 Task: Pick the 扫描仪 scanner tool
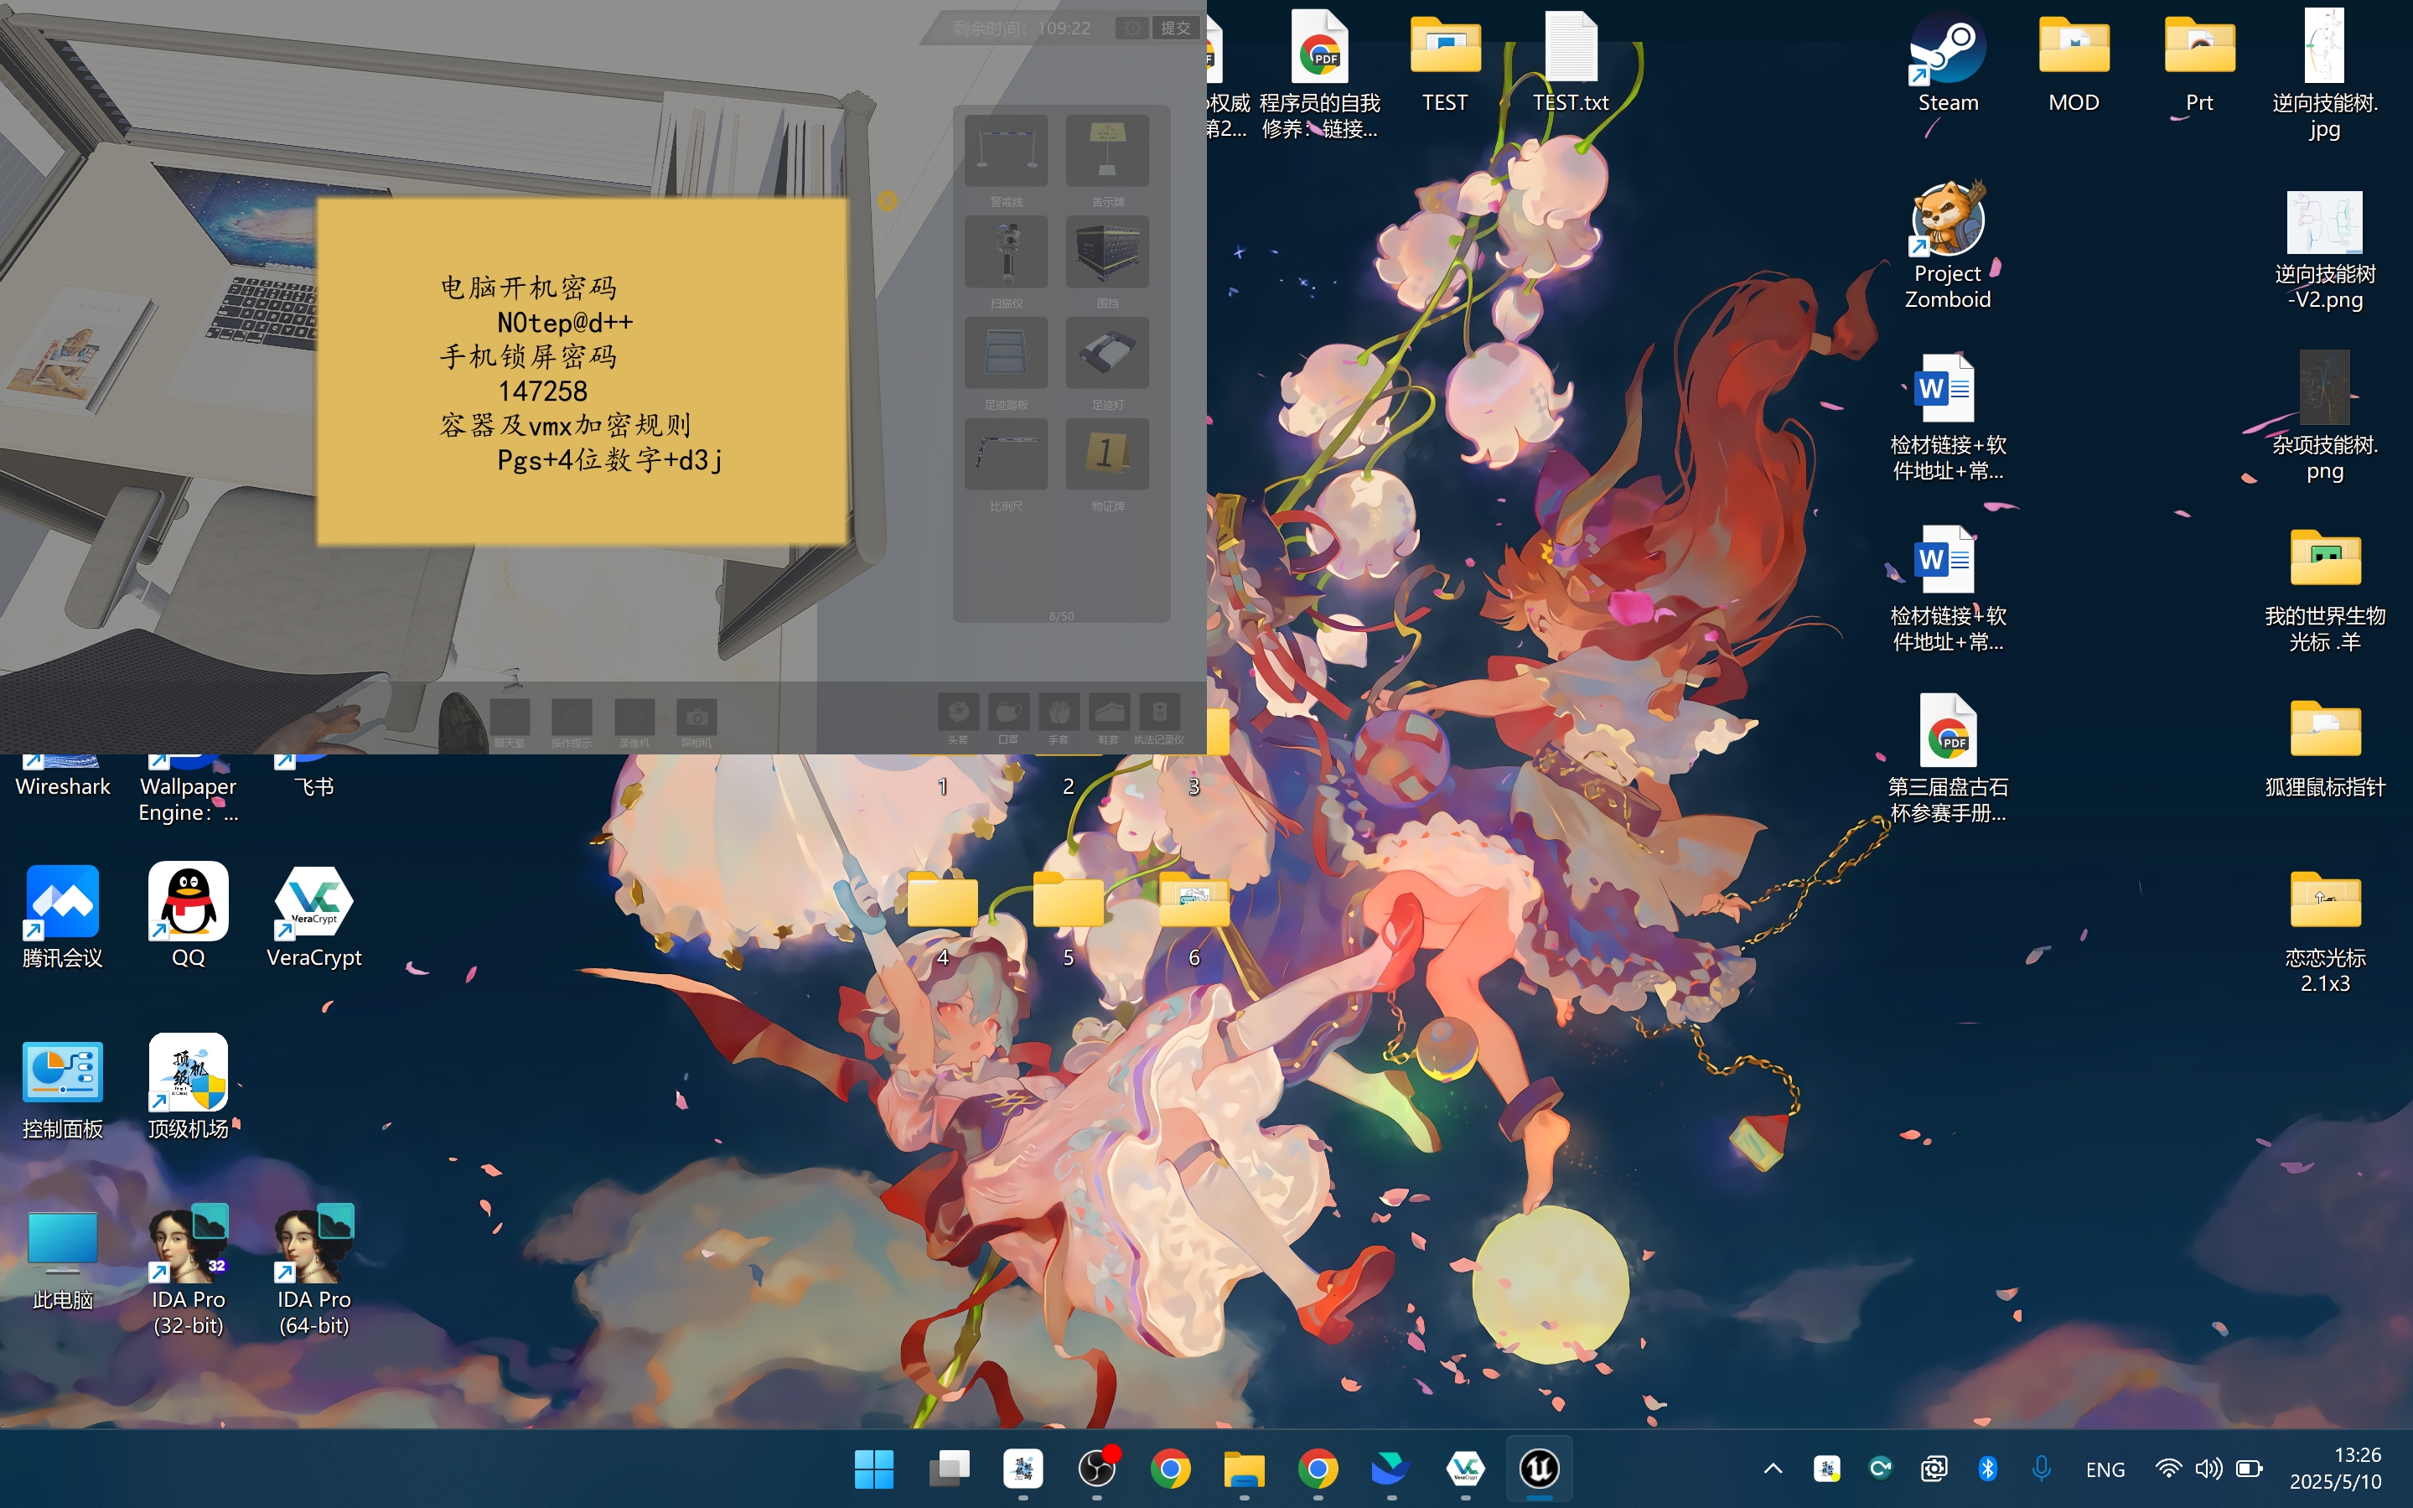pos(1005,251)
